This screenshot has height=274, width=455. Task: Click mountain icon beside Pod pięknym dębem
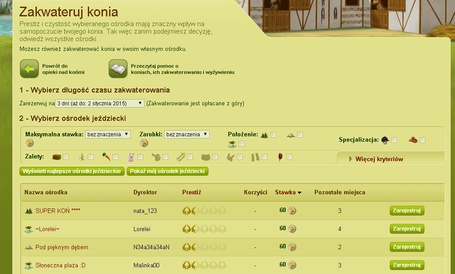click(29, 247)
